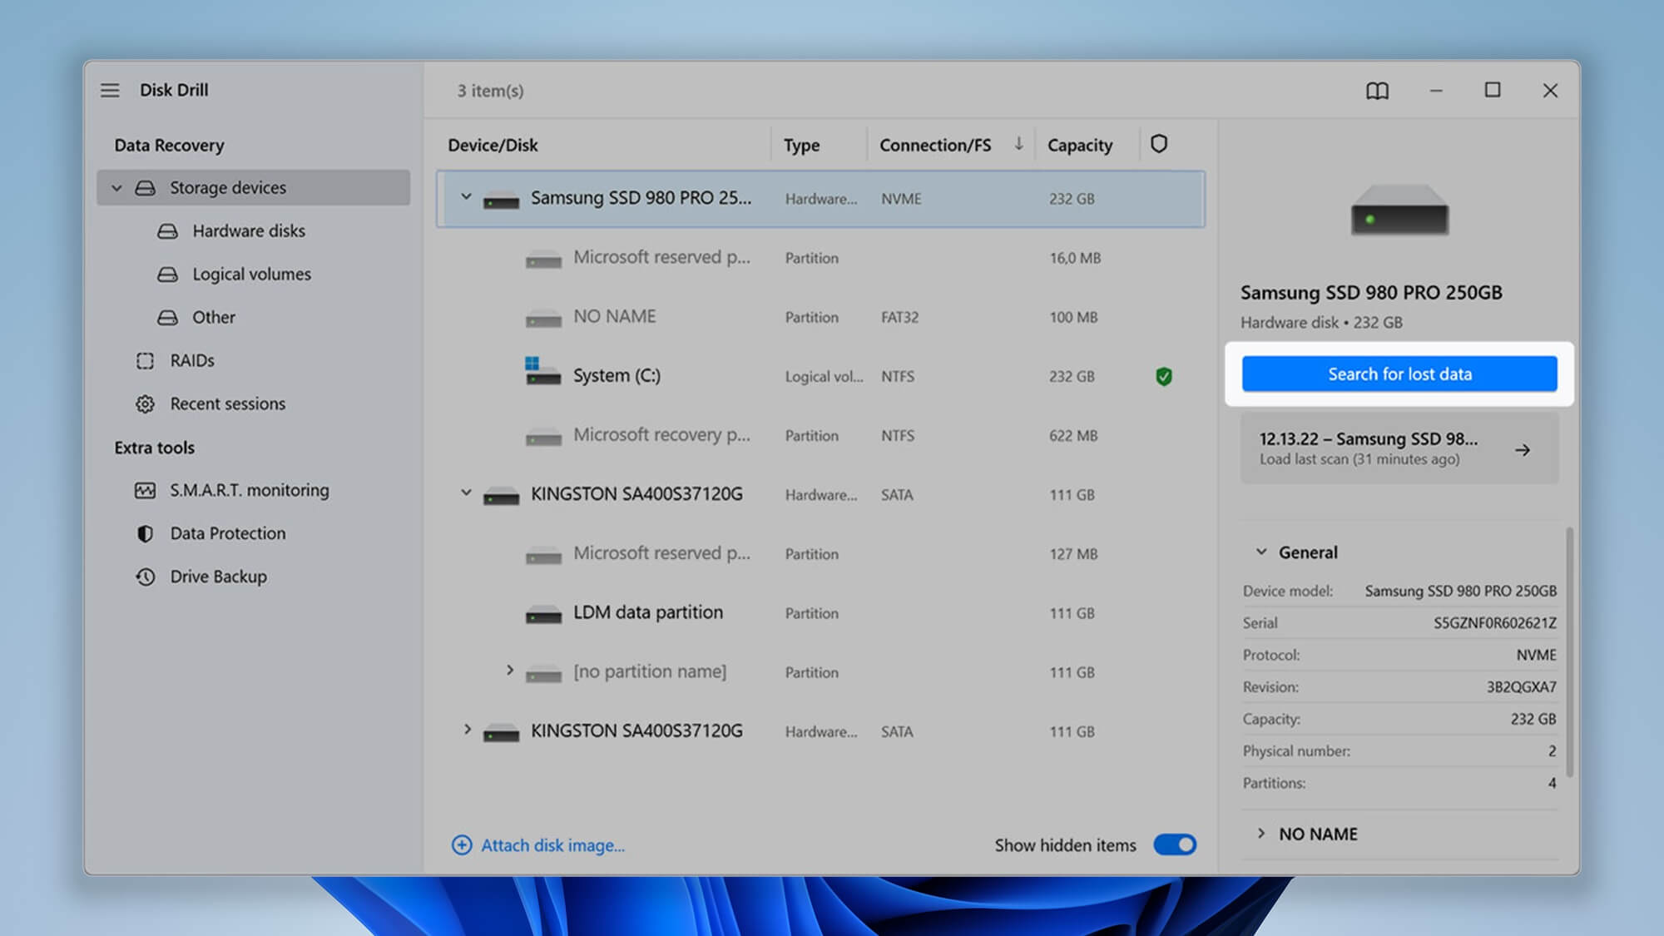The image size is (1664, 936).
Task: Select the LDM data partition row
Action: [820, 613]
